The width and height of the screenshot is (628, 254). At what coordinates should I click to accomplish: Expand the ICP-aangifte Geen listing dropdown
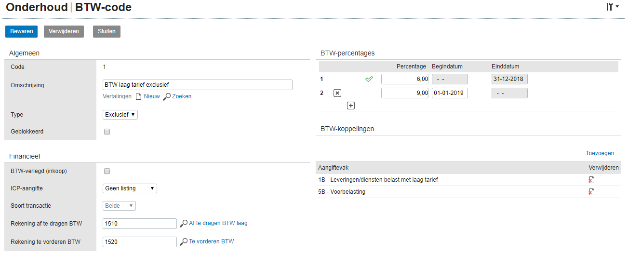point(130,188)
